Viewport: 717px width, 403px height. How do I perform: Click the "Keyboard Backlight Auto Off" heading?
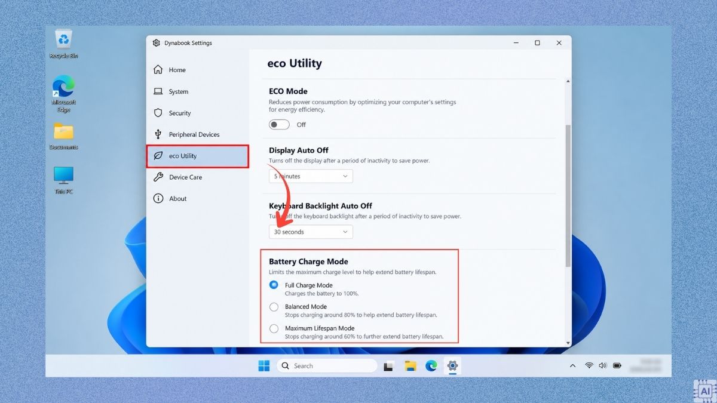point(320,206)
